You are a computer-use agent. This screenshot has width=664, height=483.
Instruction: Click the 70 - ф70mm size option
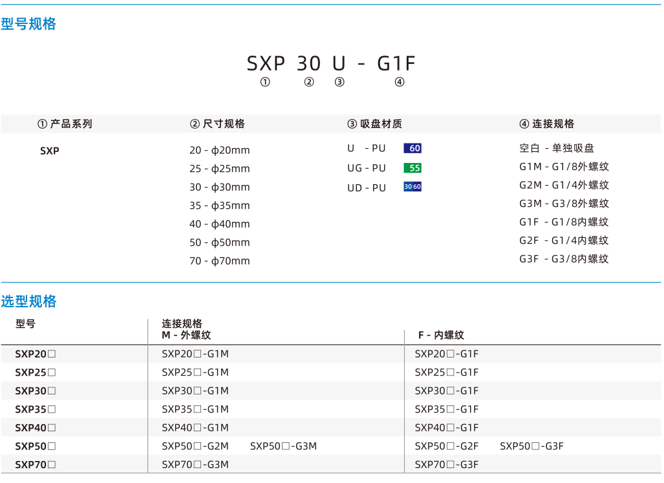(x=219, y=261)
